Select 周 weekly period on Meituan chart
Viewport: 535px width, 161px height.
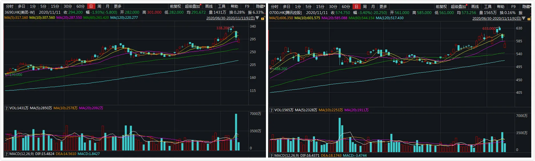99,6
